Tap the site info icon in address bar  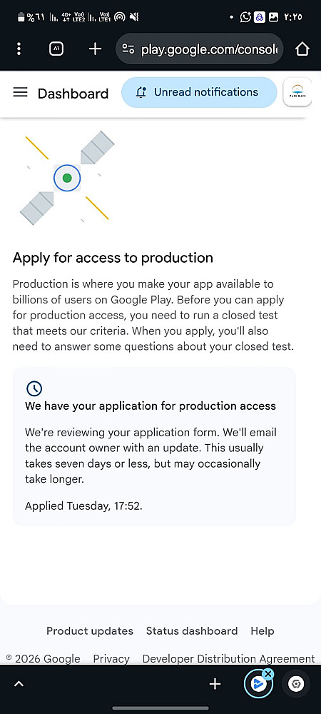tap(128, 49)
